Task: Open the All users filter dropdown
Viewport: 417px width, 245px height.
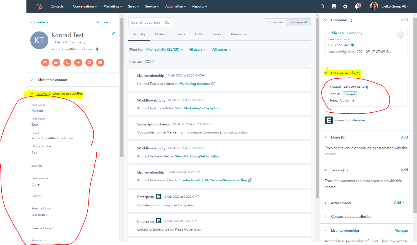Action: click(x=197, y=50)
